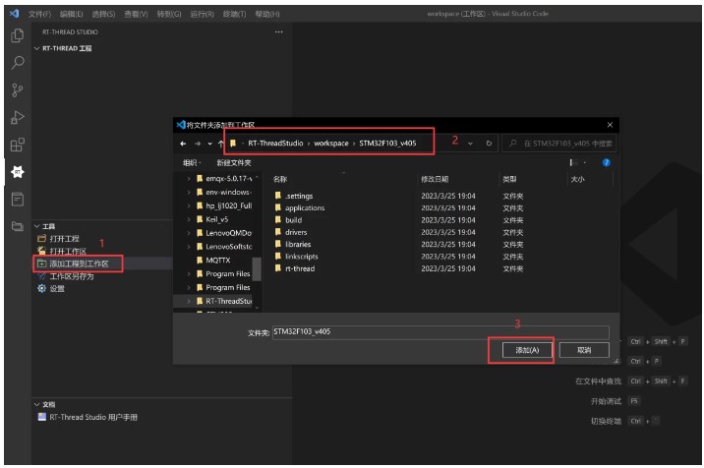Click RT-ThreadStudio breadcrumb in address bar
704x468 pixels.
(275, 144)
